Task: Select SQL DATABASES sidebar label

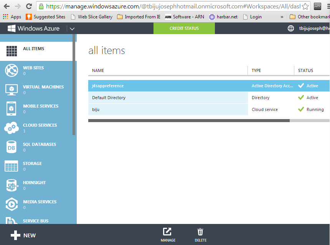Action: 40,144
